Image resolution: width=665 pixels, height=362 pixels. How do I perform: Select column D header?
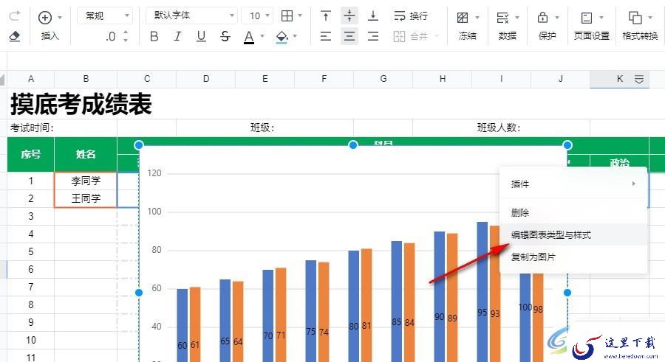[x=205, y=79]
